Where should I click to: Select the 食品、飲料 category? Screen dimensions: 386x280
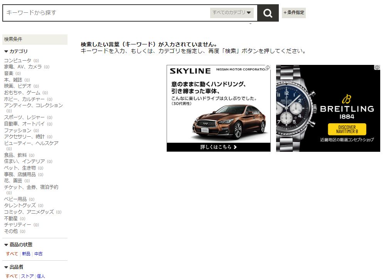point(15,155)
